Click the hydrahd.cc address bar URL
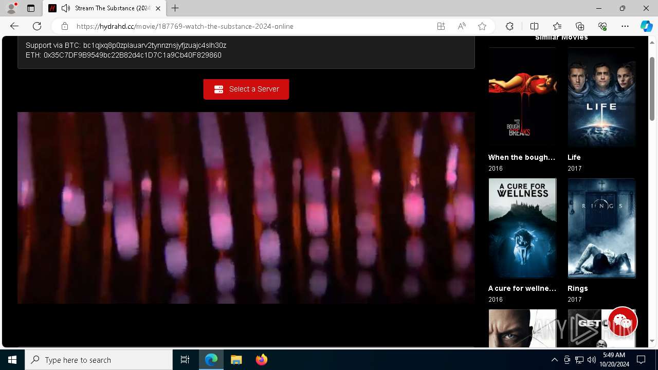 (x=185, y=26)
